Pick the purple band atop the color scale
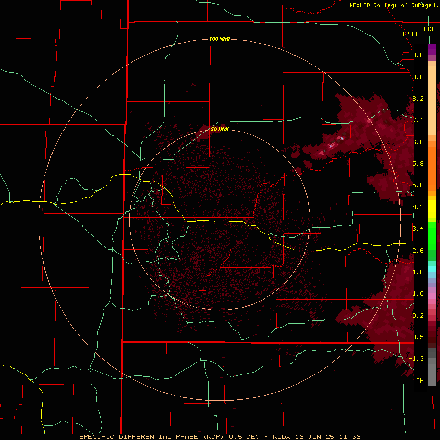 [x=432, y=49]
